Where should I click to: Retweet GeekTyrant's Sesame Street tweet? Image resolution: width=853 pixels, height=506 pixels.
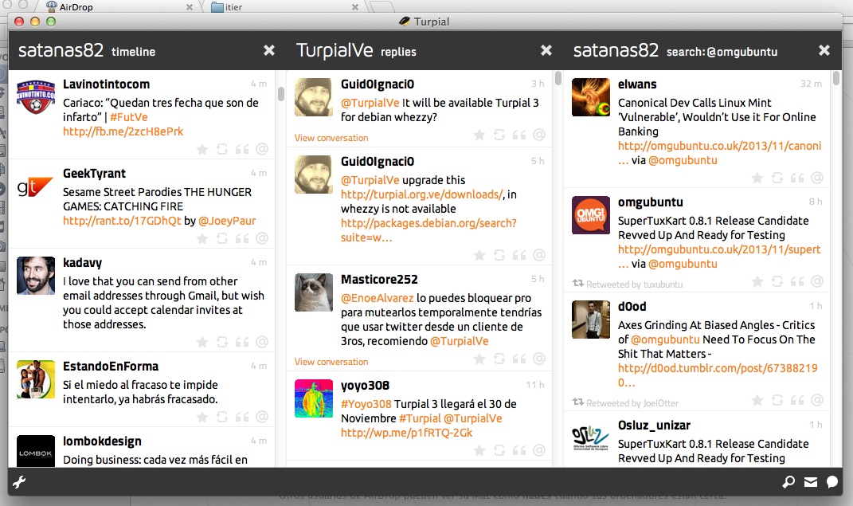(222, 238)
